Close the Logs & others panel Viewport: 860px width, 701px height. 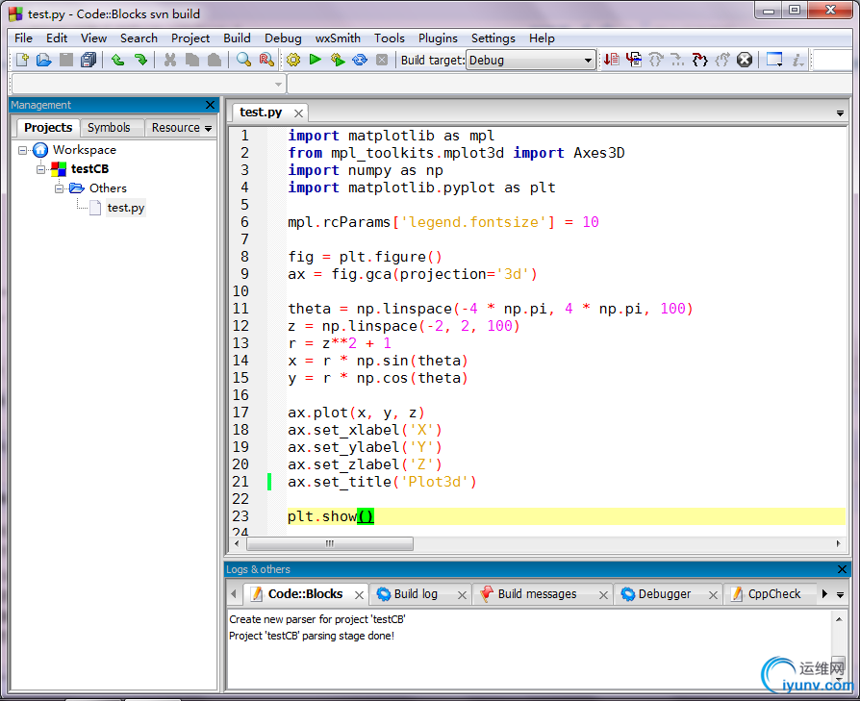pyautogui.click(x=842, y=569)
